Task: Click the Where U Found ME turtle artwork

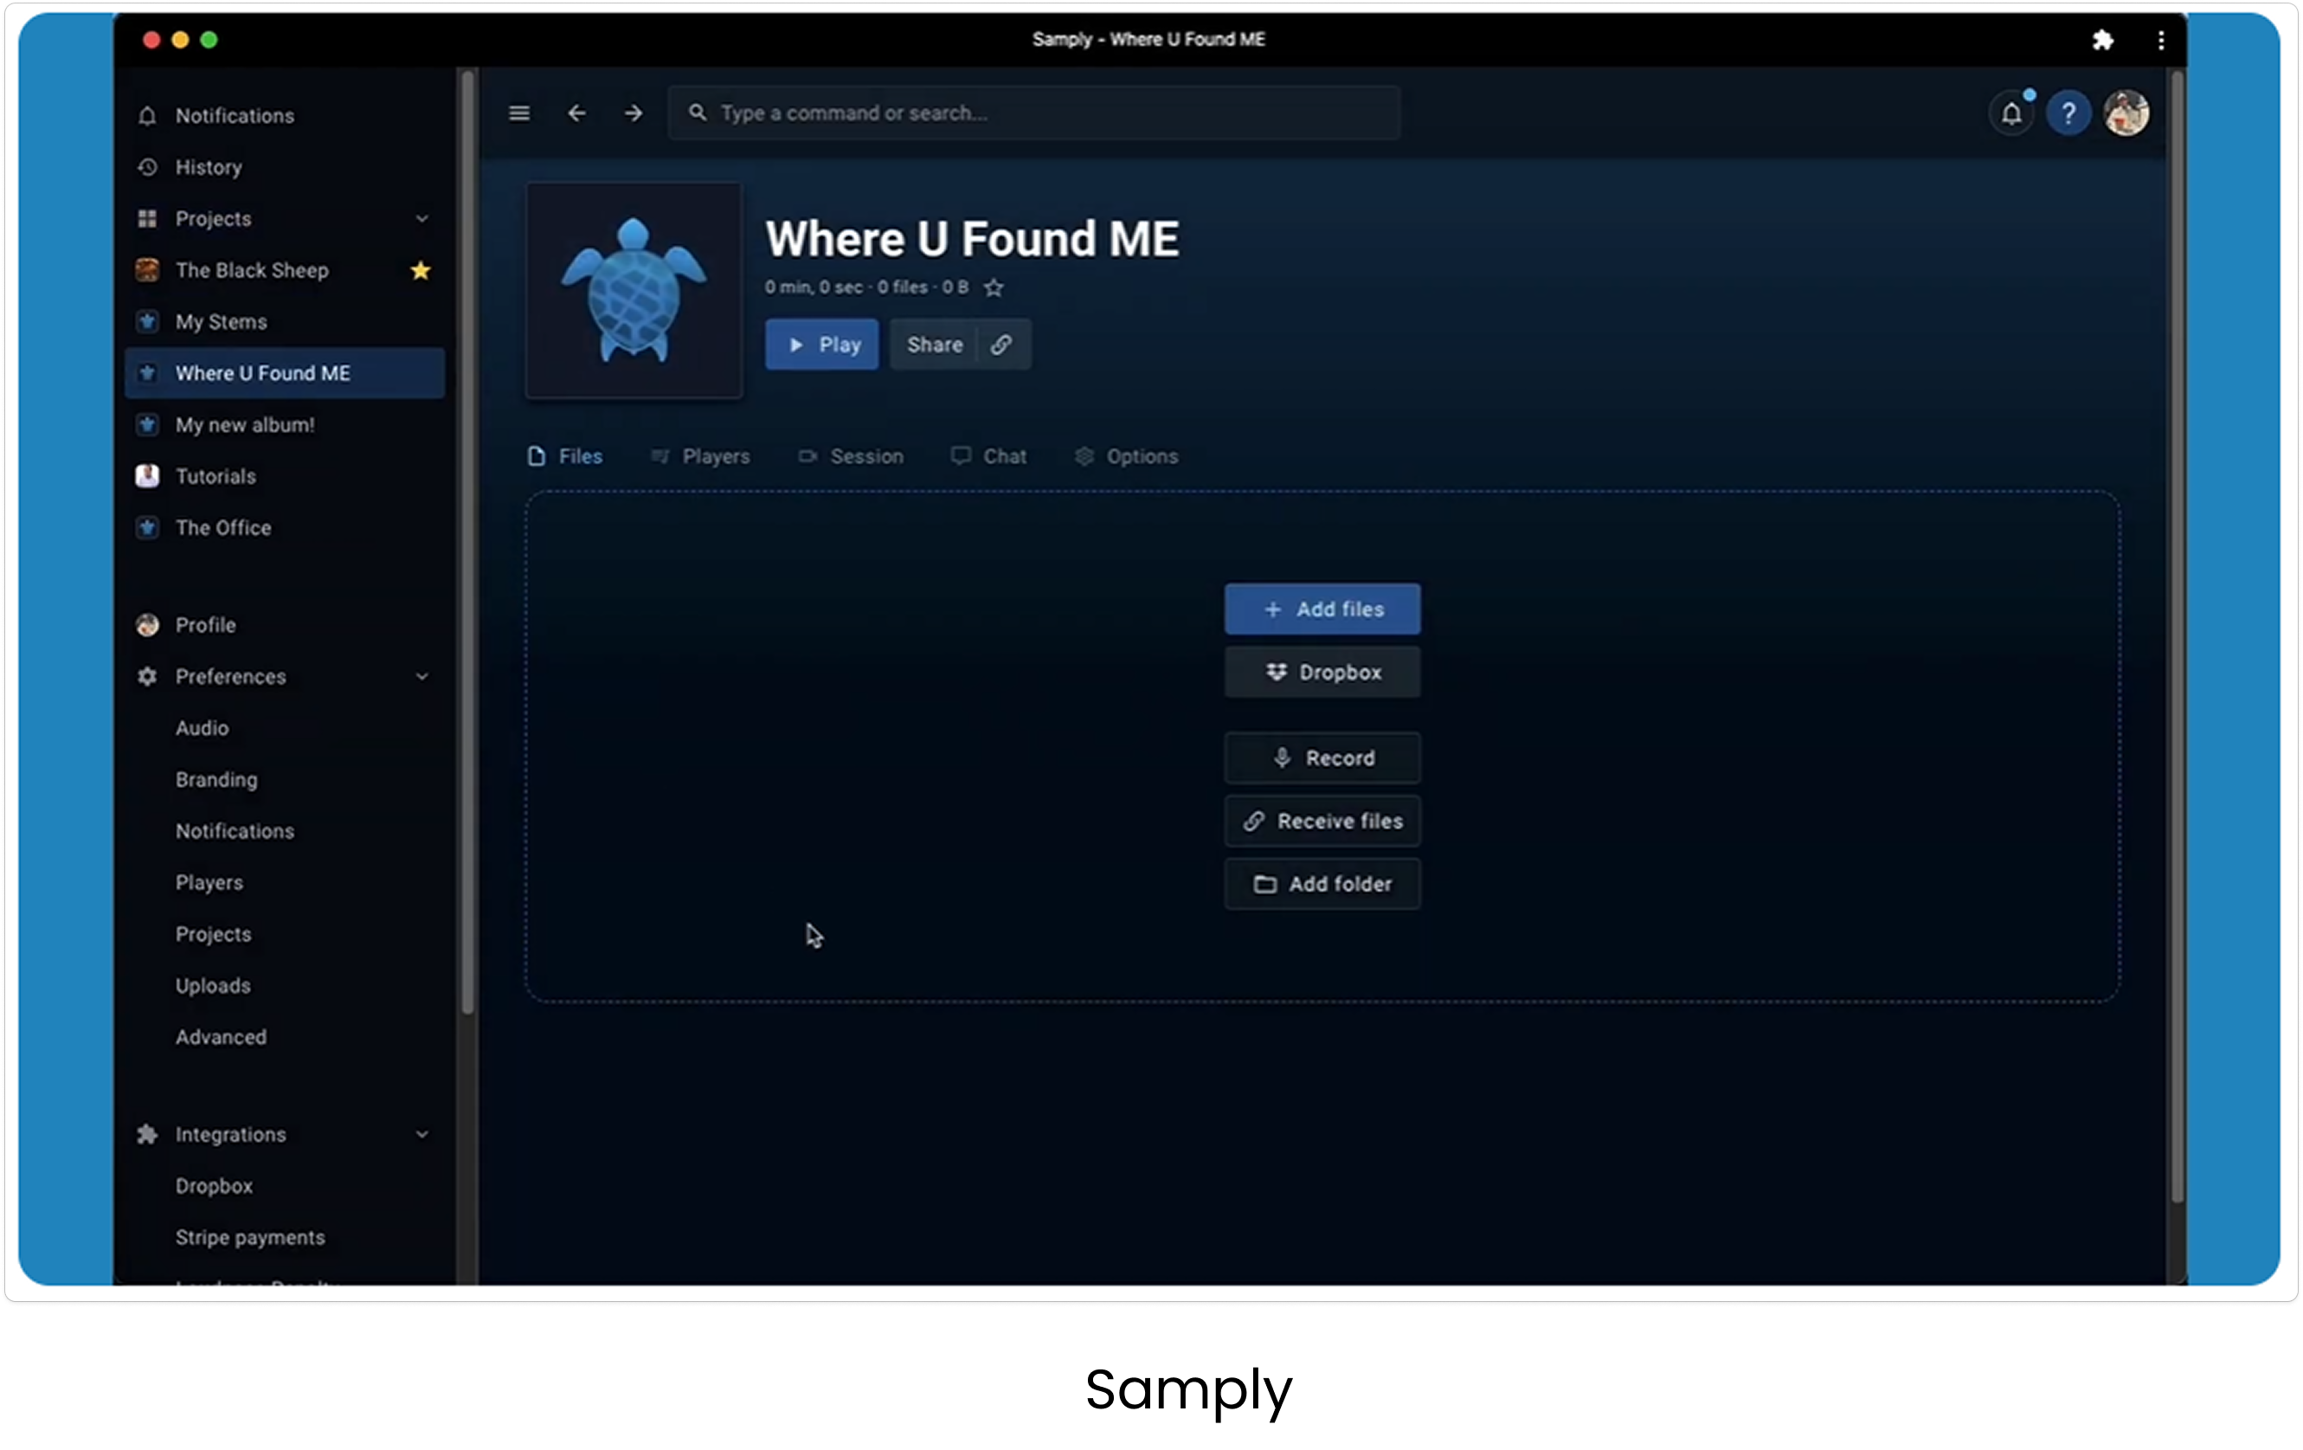Action: coord(634,291)
